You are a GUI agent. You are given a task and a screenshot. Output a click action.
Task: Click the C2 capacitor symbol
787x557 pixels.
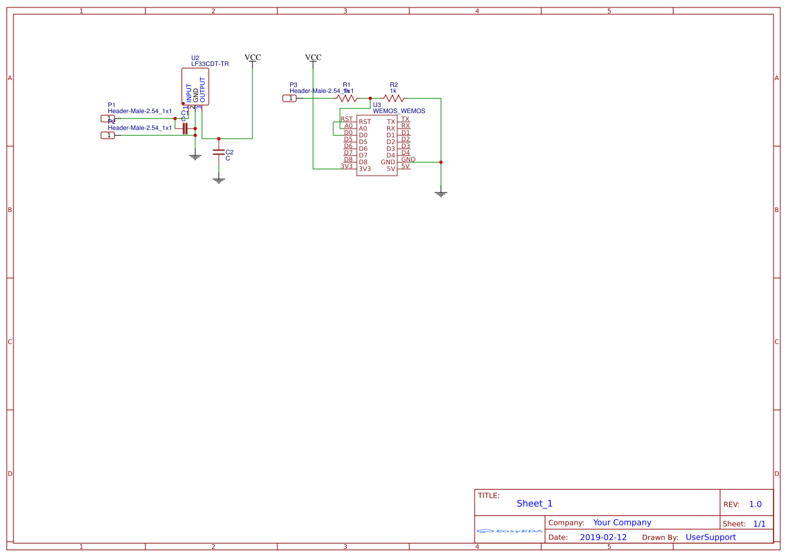218,152
